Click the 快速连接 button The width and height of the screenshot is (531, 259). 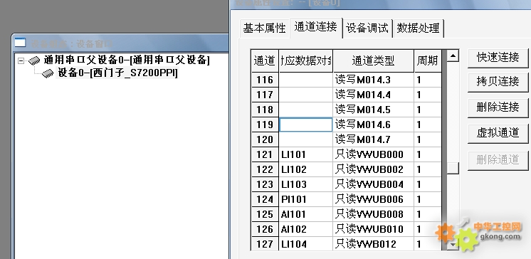pyautogui.click(x=498, y=58)
